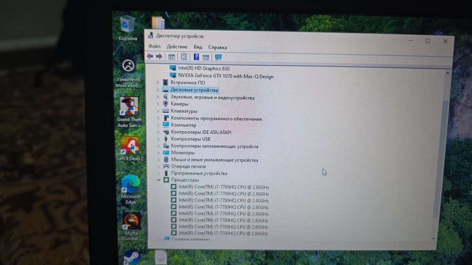
Task: Collapse the Процессоры node chevron
Action: click(x=158, y=180)
